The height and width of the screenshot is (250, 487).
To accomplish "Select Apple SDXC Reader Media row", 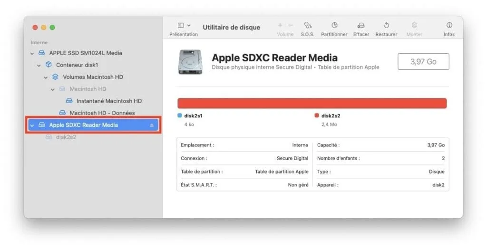I will 93,125.
